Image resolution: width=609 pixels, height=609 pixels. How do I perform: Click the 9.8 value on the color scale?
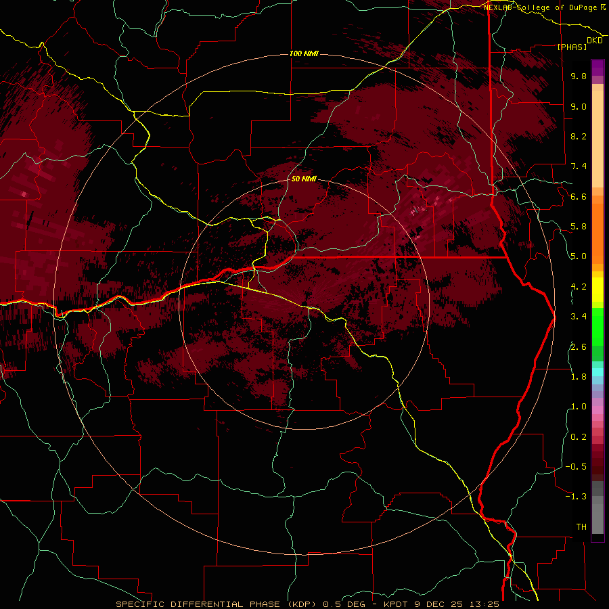click(579, 76)
